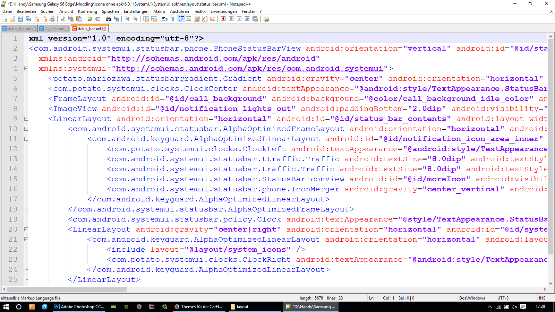This screenshot has height=312, width=555.
Task: Collapse the fold at line 4
Action: pos(26,69)
